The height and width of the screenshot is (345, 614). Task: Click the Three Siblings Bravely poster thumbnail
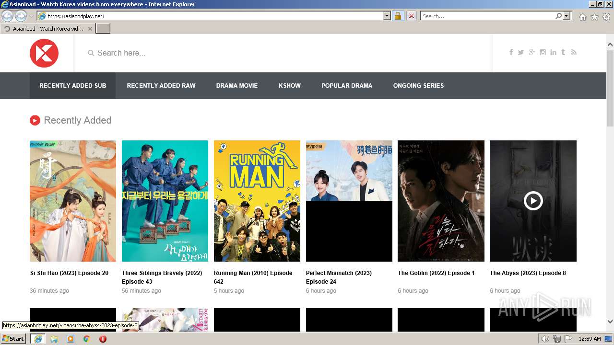[165, 201]
